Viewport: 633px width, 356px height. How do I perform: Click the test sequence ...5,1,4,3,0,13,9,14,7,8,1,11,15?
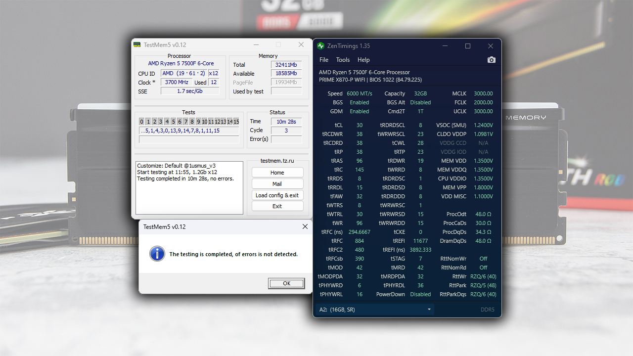click(189, 131)
